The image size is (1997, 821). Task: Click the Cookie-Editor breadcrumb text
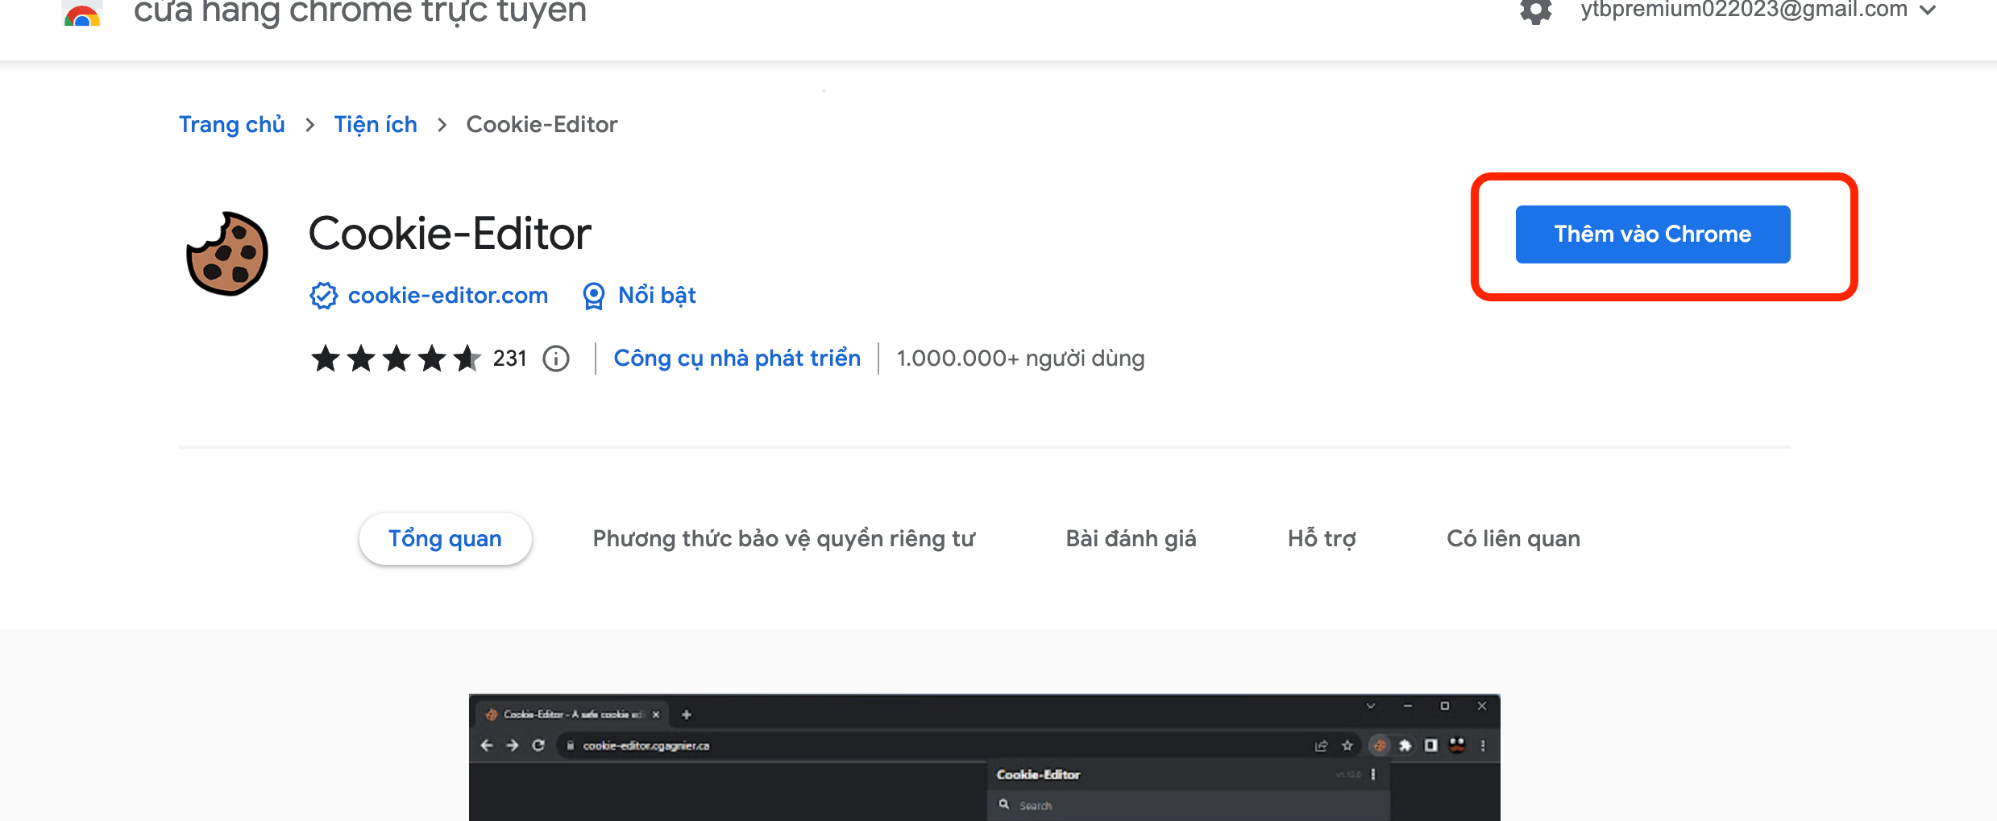coord(542,125)
